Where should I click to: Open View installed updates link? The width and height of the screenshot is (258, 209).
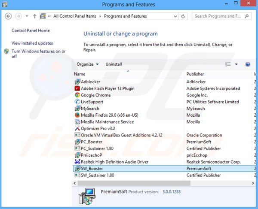[32, 43]
